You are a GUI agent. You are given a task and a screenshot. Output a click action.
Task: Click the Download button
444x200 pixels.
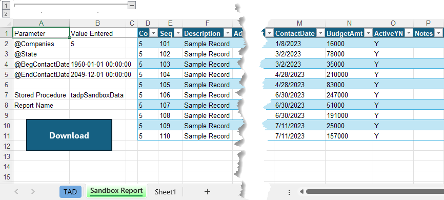[69, 135]
